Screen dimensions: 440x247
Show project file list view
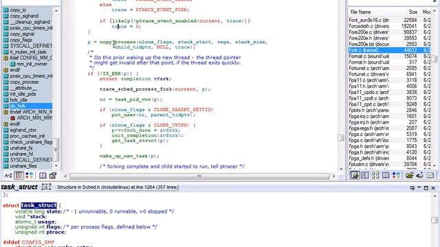tap(355, 176)
